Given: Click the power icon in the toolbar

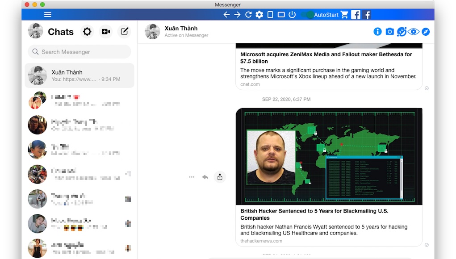Looking at the screenshot, I should click(x=292, y=15).
